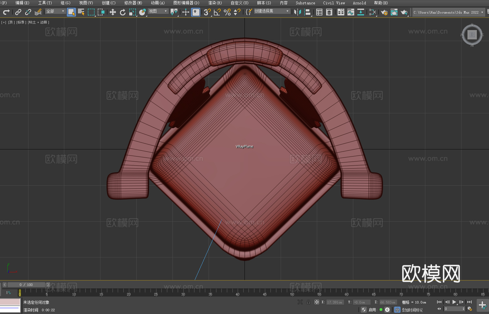The height and width of the screenshot is (314, 489).
Task: Click the Select and Place tool
Action: [142, 12]
